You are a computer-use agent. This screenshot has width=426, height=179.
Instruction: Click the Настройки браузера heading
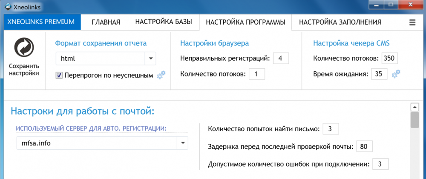click(215, 43)
